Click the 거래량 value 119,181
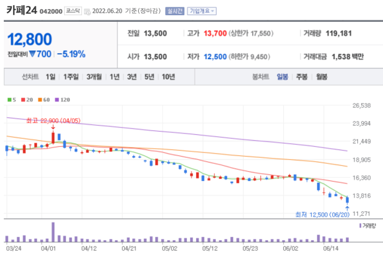Screen dimensions: 383x256 click(339, 34)
